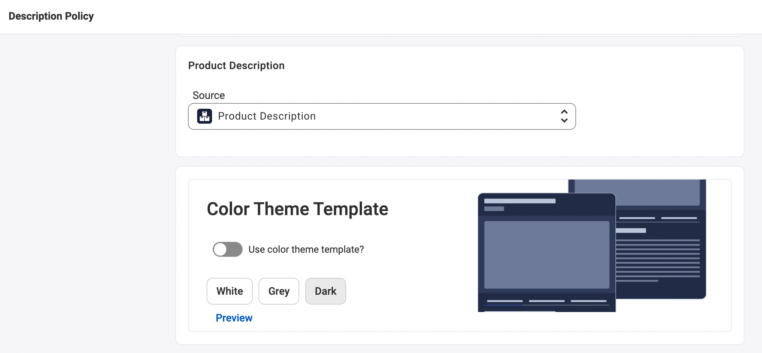Click the bottom tab row in front preview mockup
Image resolution: width=762 pixels, height=353 pixels.
(x=546, y=301)
